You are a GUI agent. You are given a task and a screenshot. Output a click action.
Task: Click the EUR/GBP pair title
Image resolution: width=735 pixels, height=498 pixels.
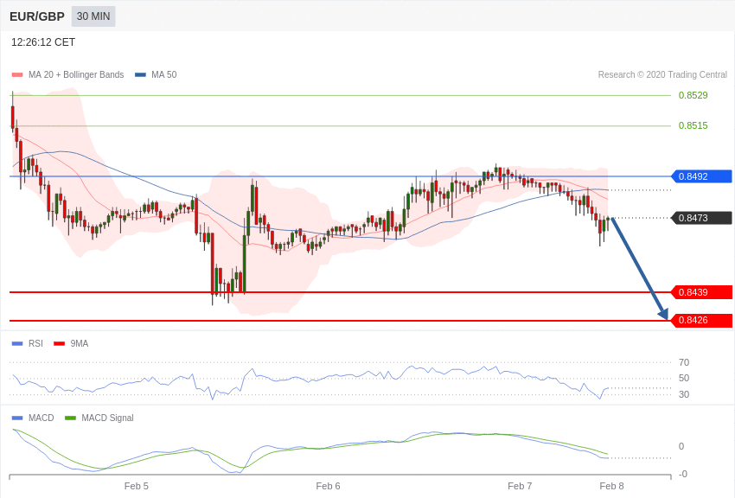[37, 17]
